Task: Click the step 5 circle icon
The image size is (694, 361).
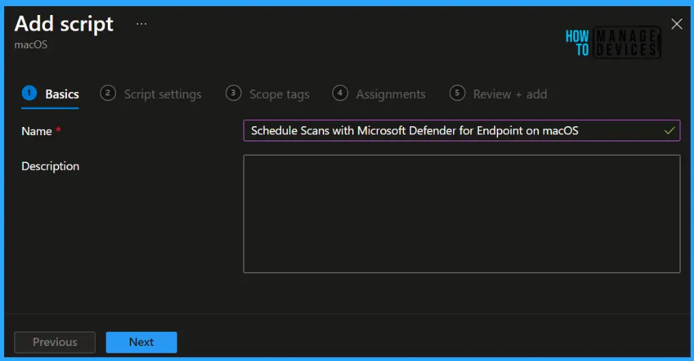Action: coord(457,93)
